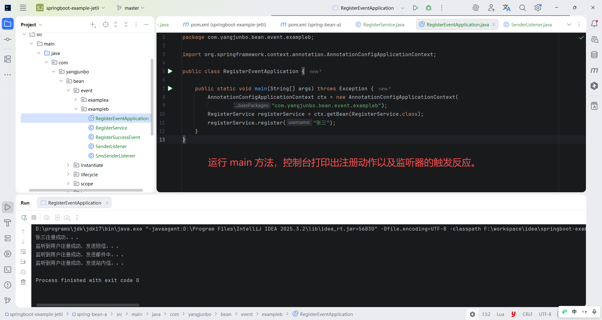Click the spring-bean-a breadcrumb
Image resolution: width=602 pixels, height=320 pixels.
pos(90,314)
